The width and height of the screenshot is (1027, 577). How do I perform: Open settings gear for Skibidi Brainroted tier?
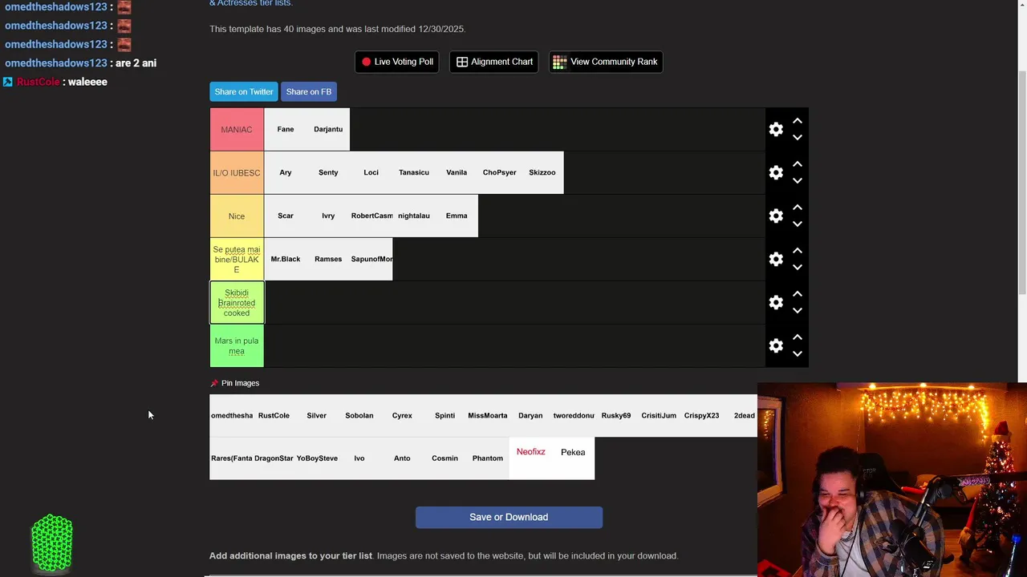pyautogui.click(x=776, y=302)
